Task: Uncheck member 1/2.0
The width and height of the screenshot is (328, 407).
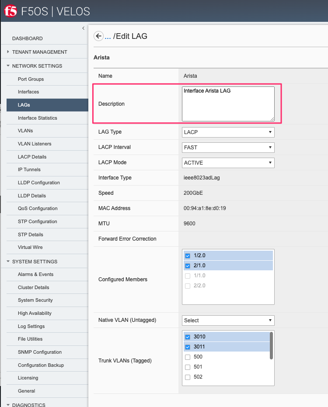Action: point(187,255)
